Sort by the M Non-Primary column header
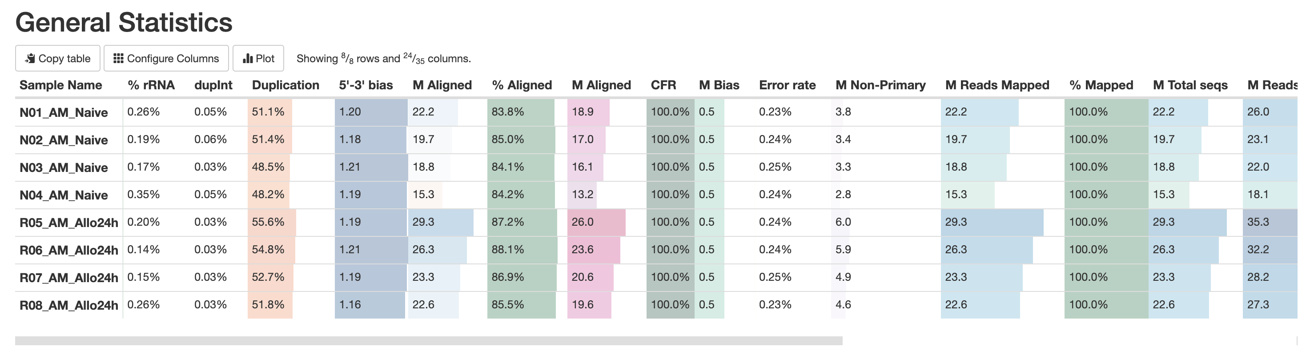Image resolution: width=1310 pixels, height=359 pixels. pos(880,85)
